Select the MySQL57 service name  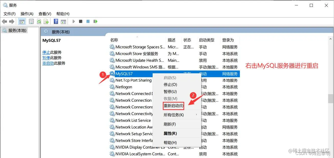124,74
